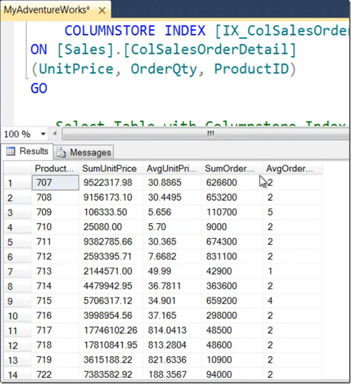Select cell 3615188.22
Screen dimensions: 351x384
click(111, 360)
